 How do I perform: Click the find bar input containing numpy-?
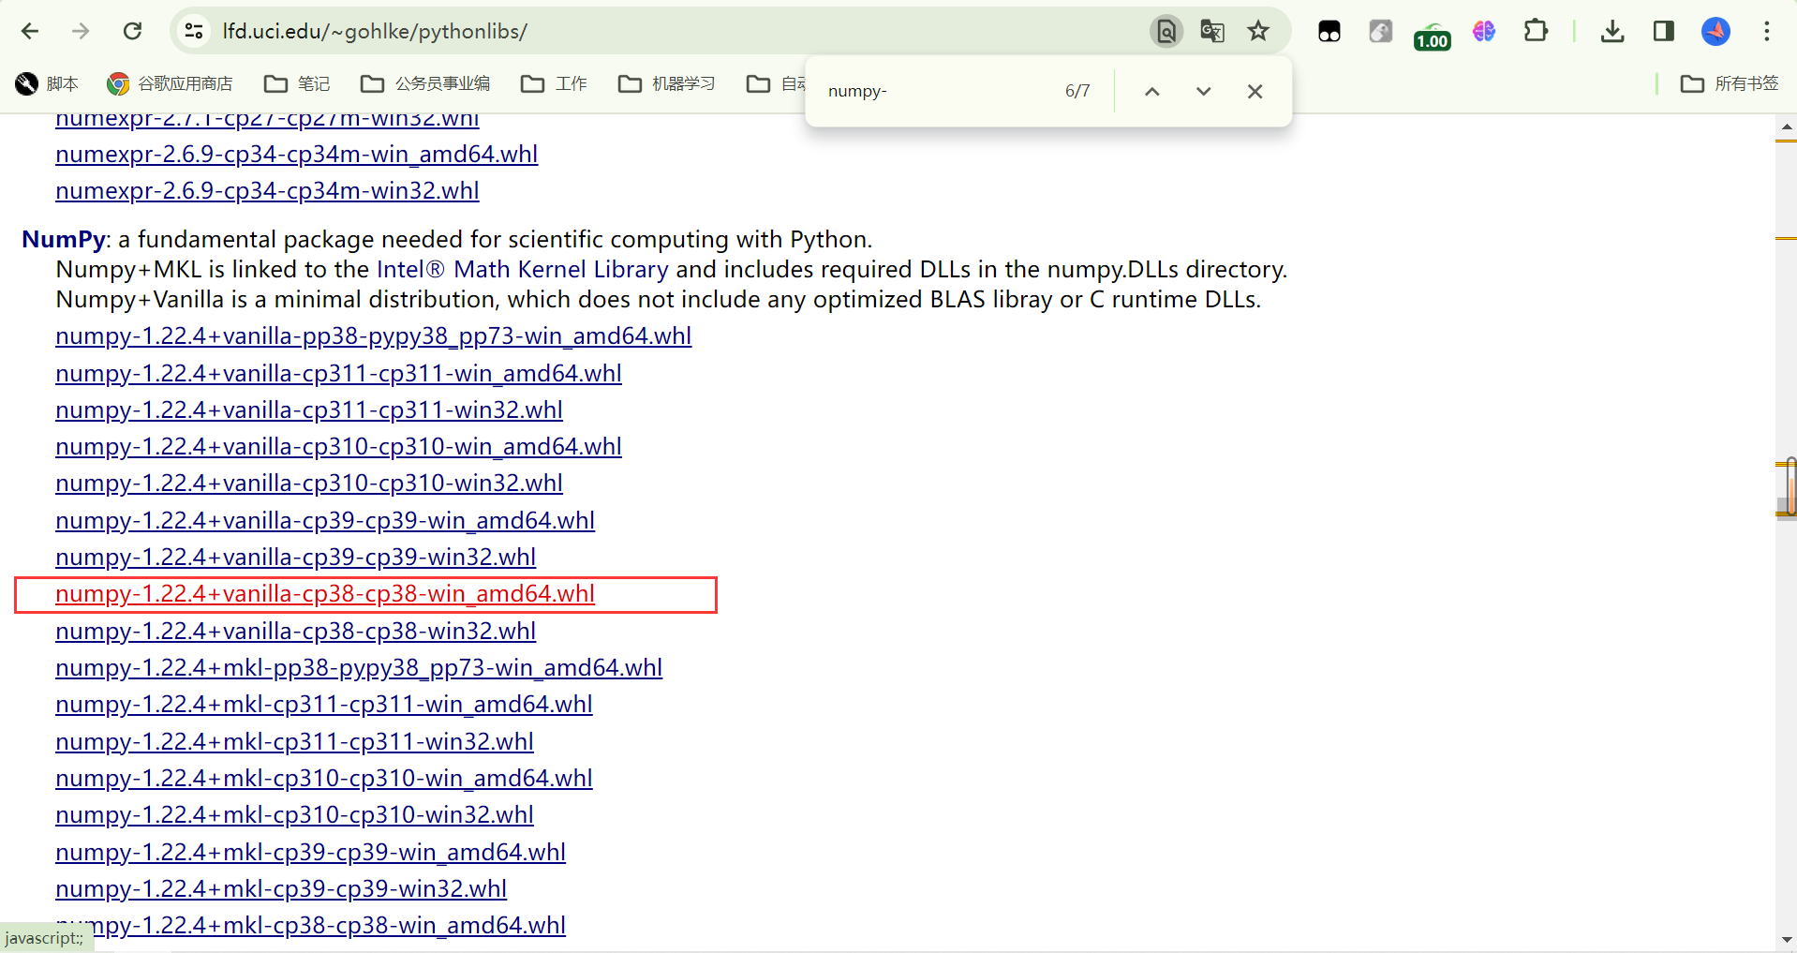pos(937,91)
